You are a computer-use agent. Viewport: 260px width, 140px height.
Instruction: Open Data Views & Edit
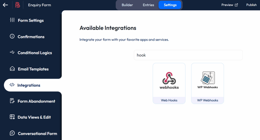pos(34,117)
